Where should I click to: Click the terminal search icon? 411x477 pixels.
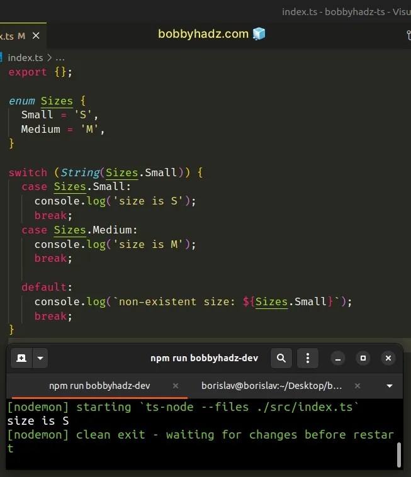click(281, 358)
